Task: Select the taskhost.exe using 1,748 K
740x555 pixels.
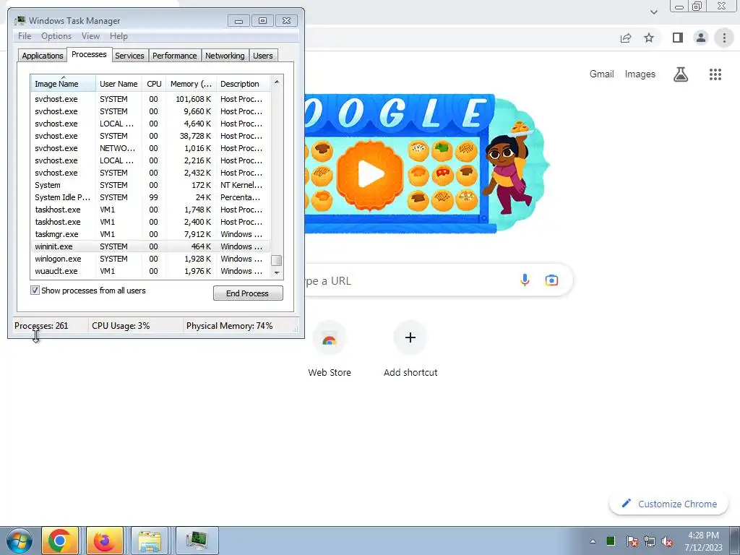Action: tap(150, 210)
